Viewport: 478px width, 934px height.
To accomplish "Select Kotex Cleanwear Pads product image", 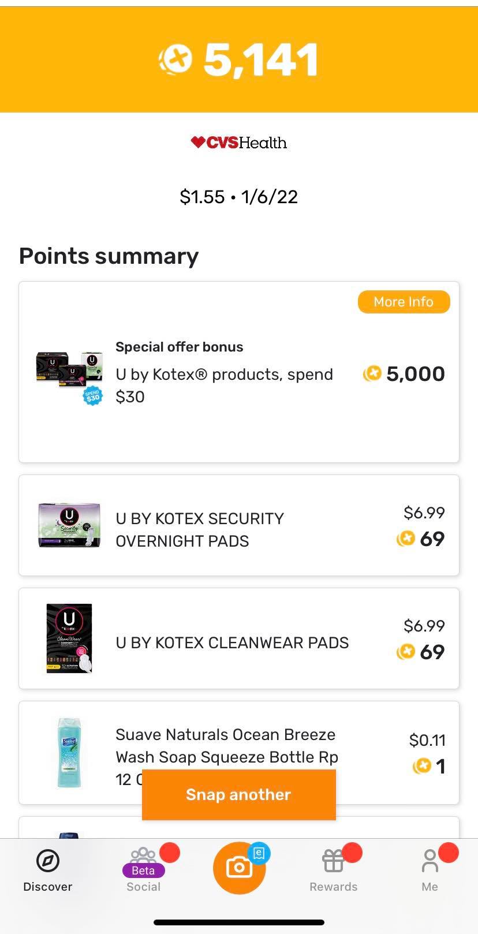I will coord(69,638).
